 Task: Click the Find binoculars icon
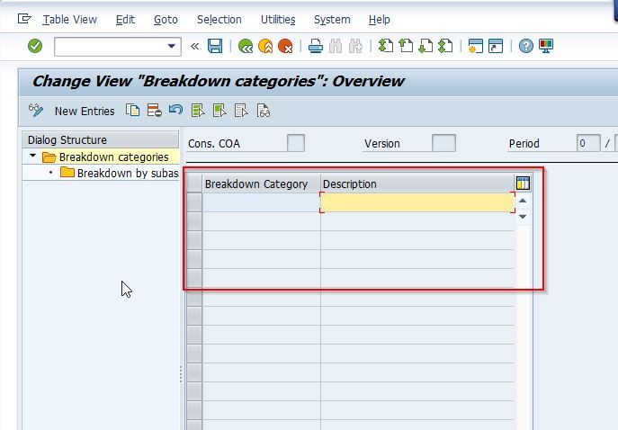pos(336,46)
